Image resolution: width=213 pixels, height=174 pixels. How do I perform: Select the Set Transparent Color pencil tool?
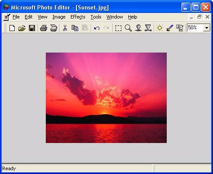(170, 28)
